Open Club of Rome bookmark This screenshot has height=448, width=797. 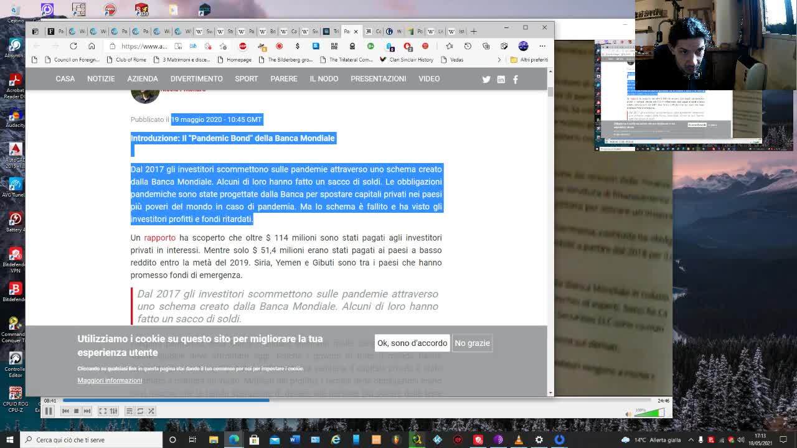tap(126, 60)
